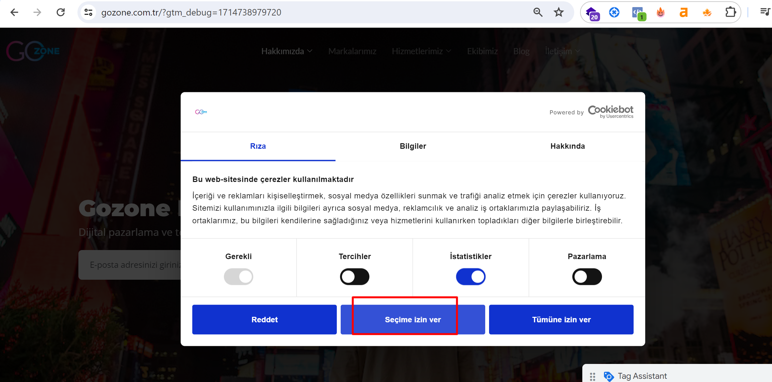Click the blue crosshair extension icon
Viewport: 772px width, 382px height.
[614, 12]
